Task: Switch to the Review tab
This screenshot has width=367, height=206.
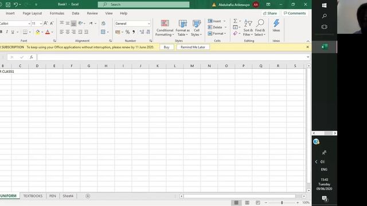Action: (x=92, y=13)
